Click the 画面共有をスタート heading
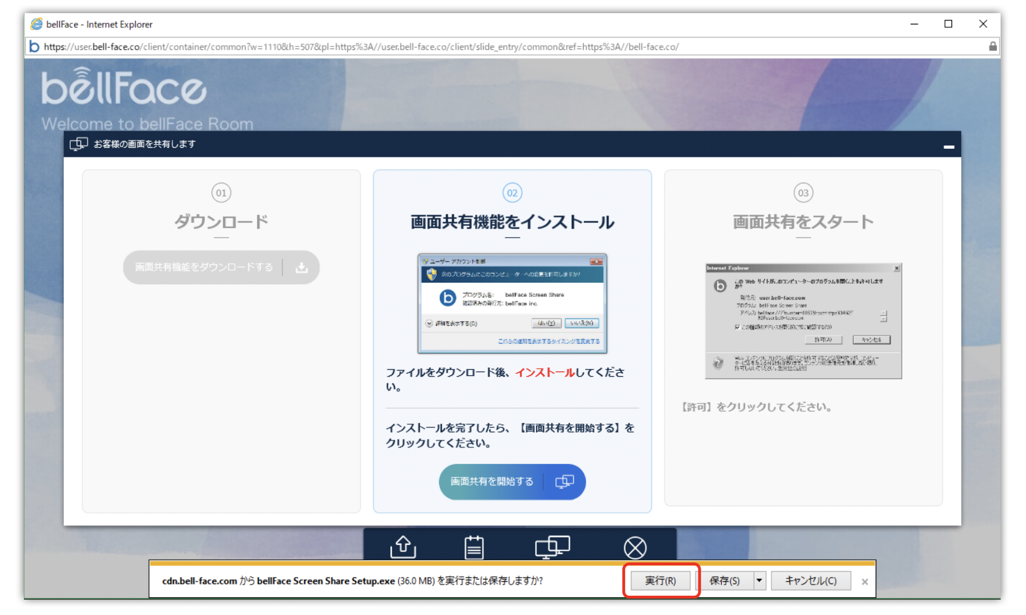Screen dimensions: 1026x615 [803, 222]
